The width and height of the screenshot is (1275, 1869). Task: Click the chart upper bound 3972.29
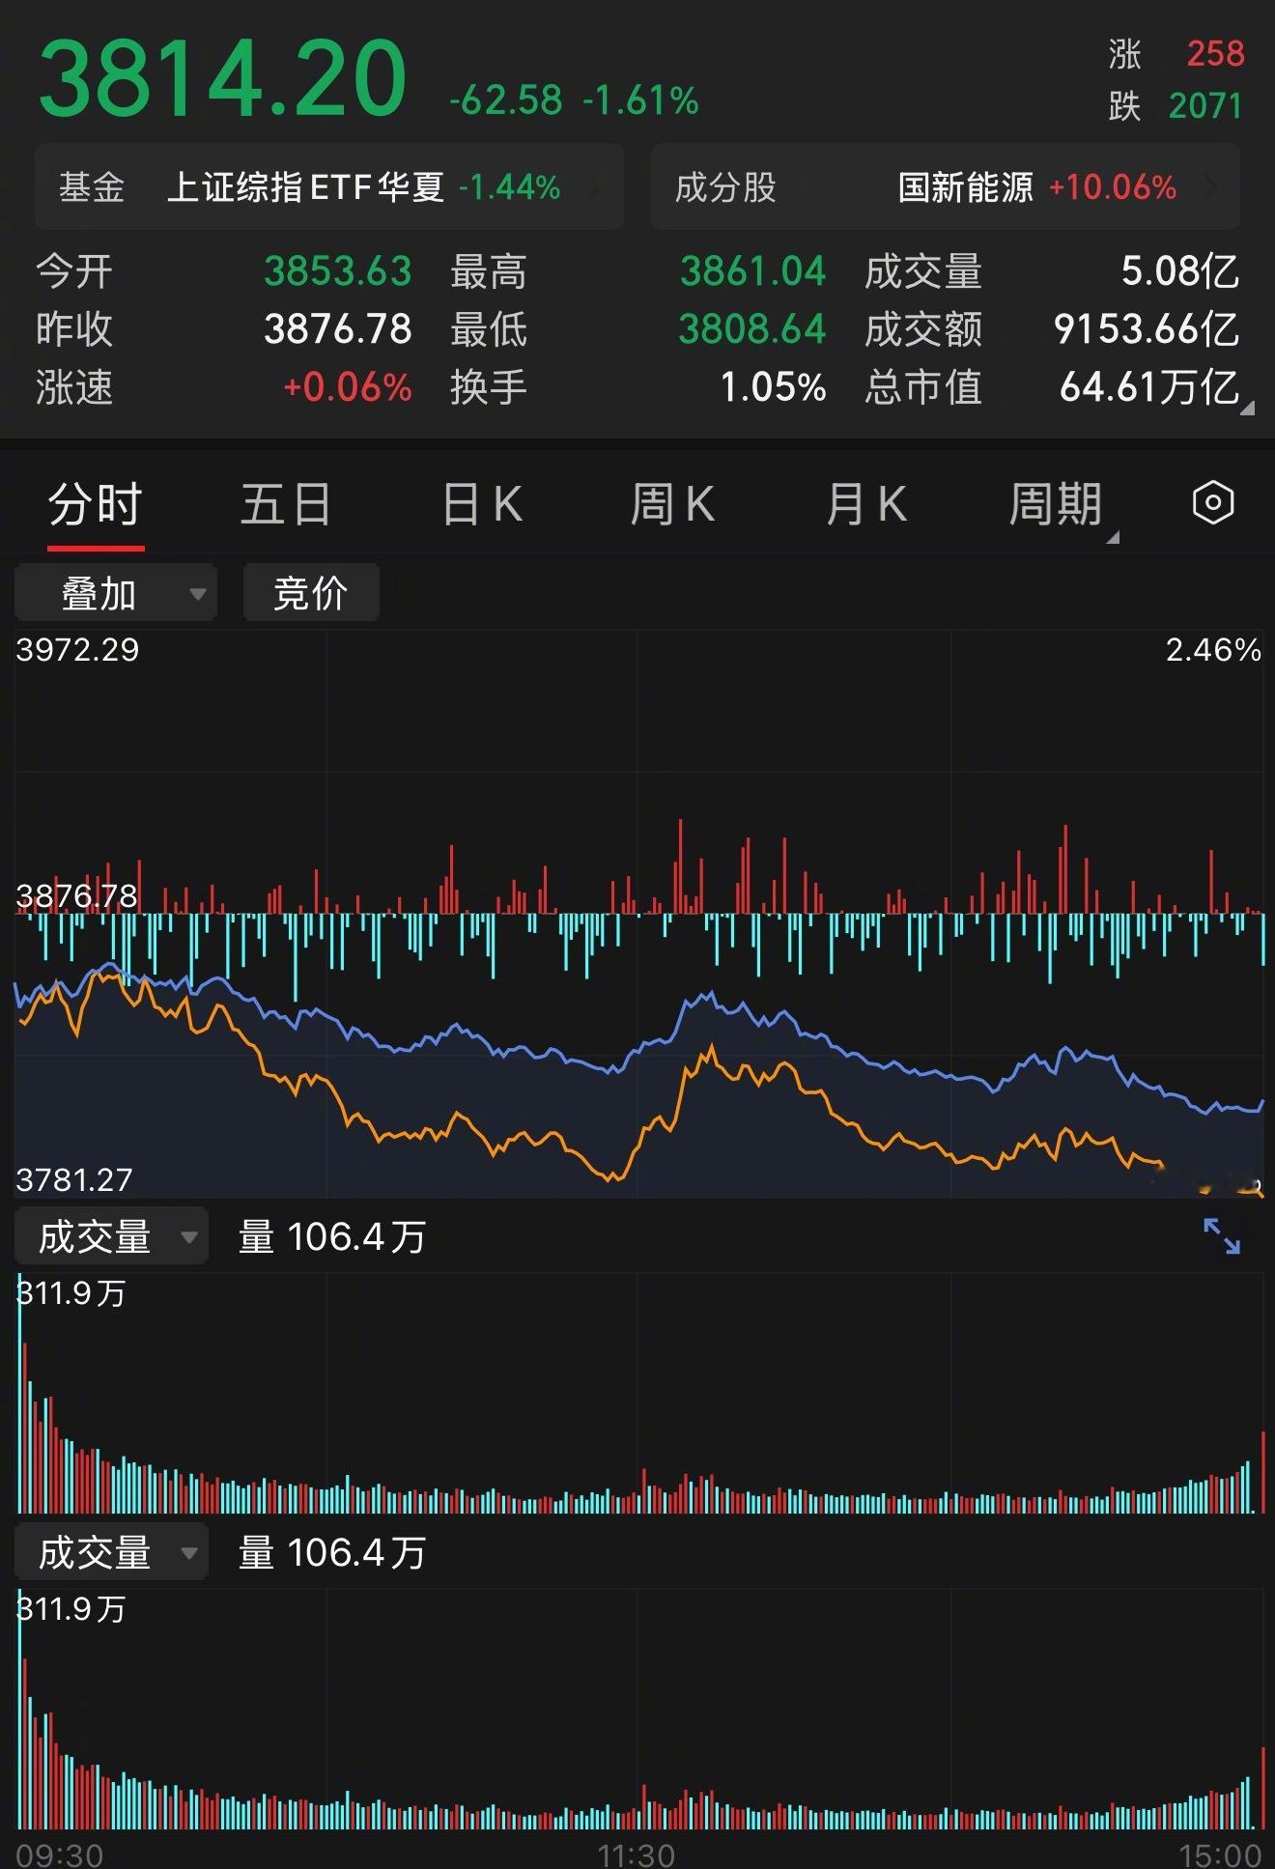click(x=77, y=650)
